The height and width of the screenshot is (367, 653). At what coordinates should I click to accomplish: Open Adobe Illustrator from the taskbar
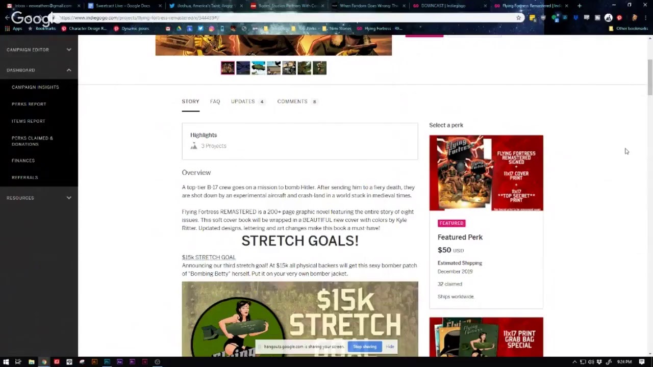pos(94,362)
